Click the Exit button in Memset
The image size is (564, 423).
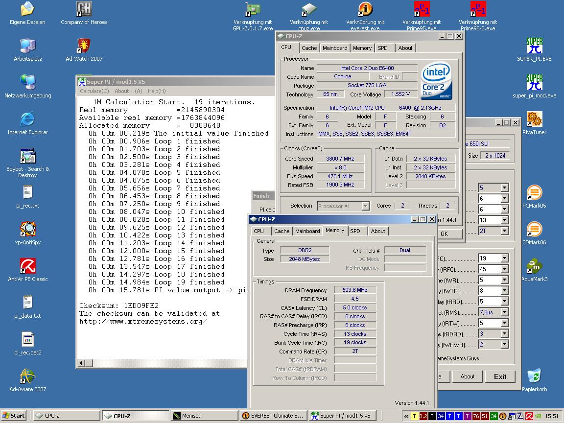pyautogui.click(x=500, y=376)
